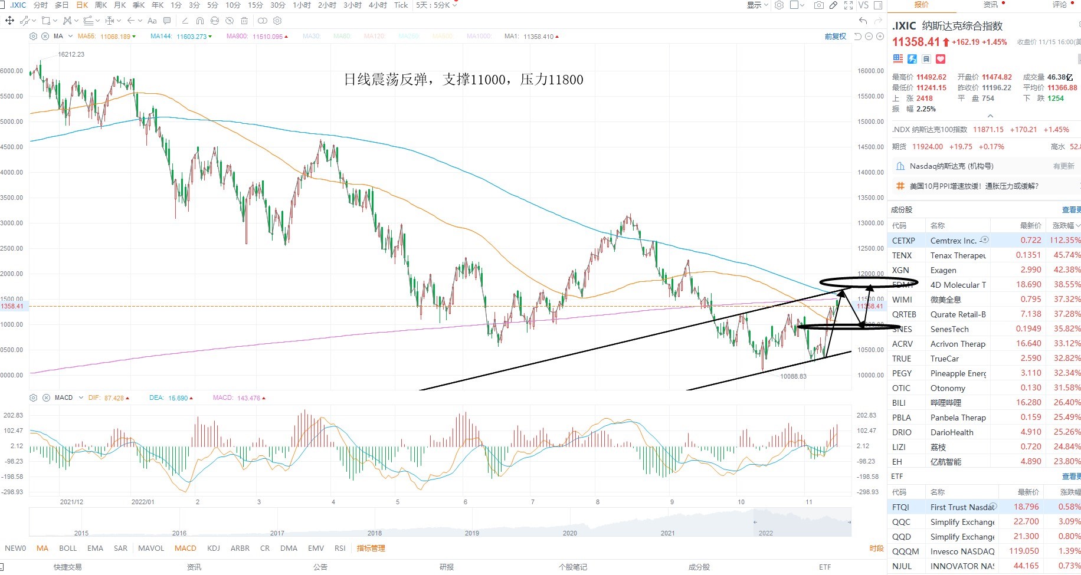Click the 指标管理 indicator management link
Screen dimensions: 1081x575
pyautogui.click(x=371, y=548)
